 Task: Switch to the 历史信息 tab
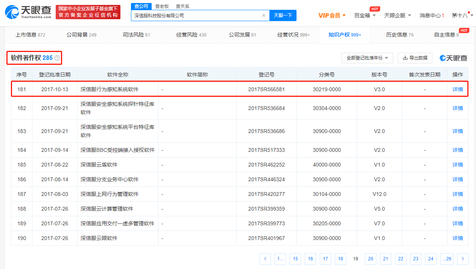coord(400,35)
